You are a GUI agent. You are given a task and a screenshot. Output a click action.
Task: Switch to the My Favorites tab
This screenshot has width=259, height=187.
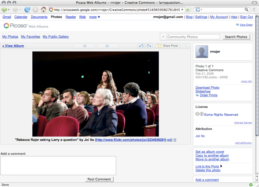[30, 37]
